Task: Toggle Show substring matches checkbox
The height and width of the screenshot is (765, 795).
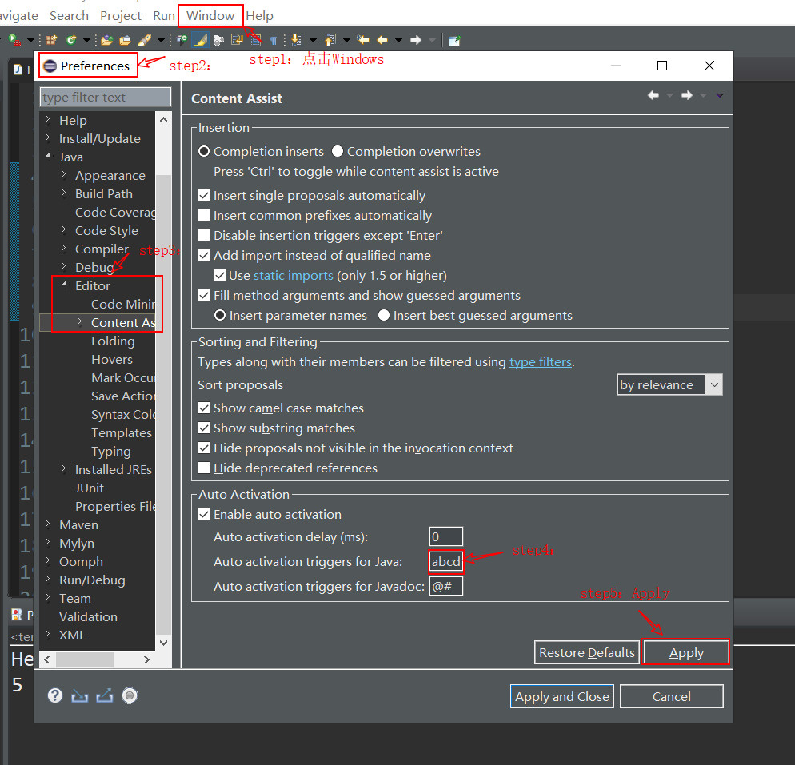Action: [204, 428]
